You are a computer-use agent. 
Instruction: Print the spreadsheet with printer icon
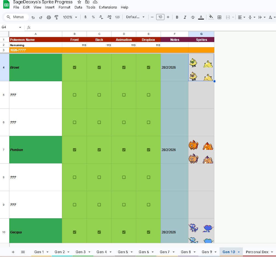49,17
